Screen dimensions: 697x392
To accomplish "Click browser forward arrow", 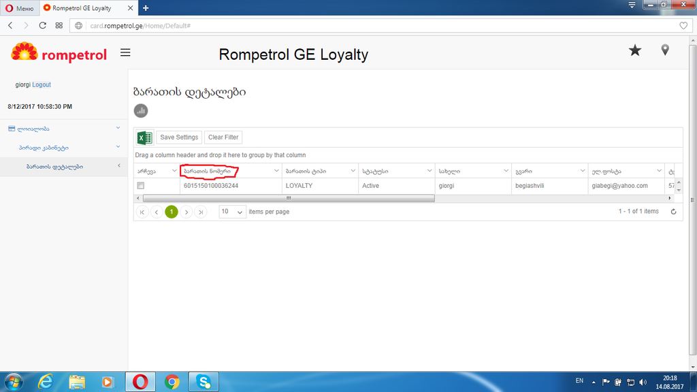I will pos(26,26).
